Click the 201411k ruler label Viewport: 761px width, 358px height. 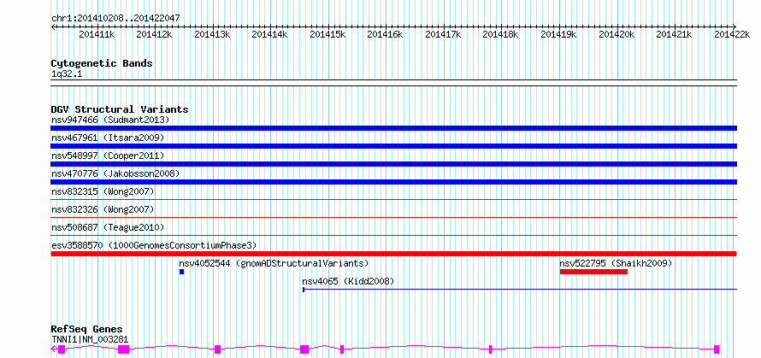97,34
